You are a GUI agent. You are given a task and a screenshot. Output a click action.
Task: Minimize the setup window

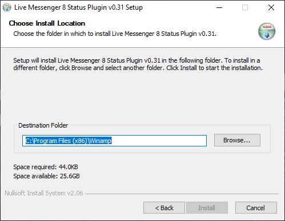tap(219, 7)
